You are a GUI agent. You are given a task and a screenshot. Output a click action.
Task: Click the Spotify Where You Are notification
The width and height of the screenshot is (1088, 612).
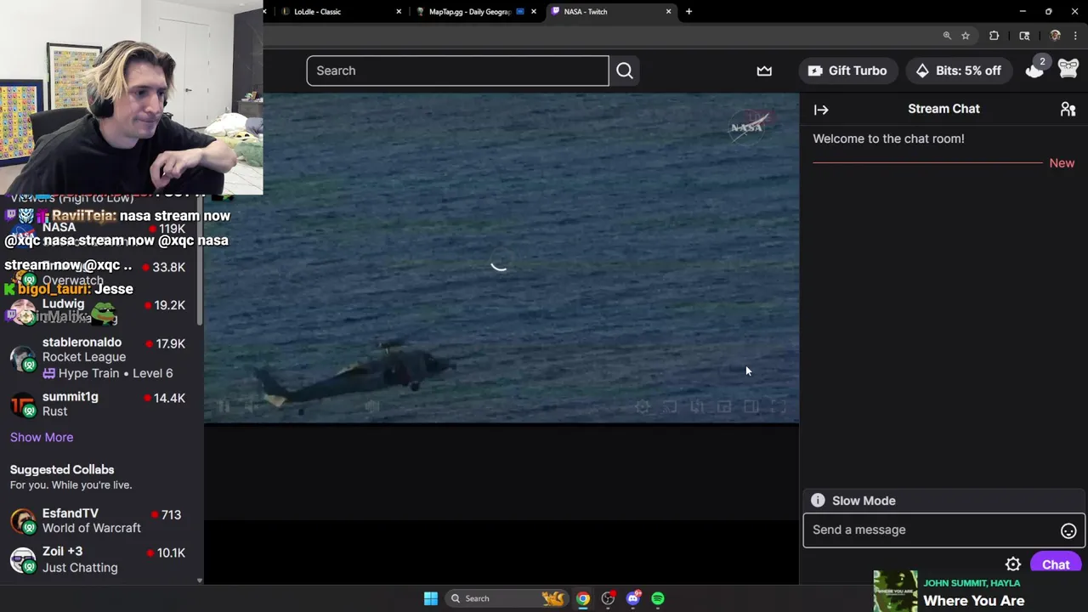pyautogui.click(x=981, y=592)
